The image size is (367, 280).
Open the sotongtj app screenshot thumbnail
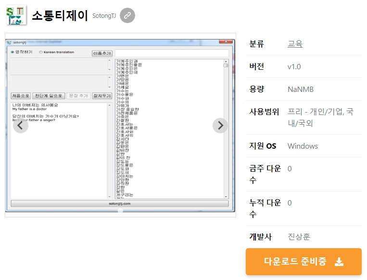tap(120, 125)
